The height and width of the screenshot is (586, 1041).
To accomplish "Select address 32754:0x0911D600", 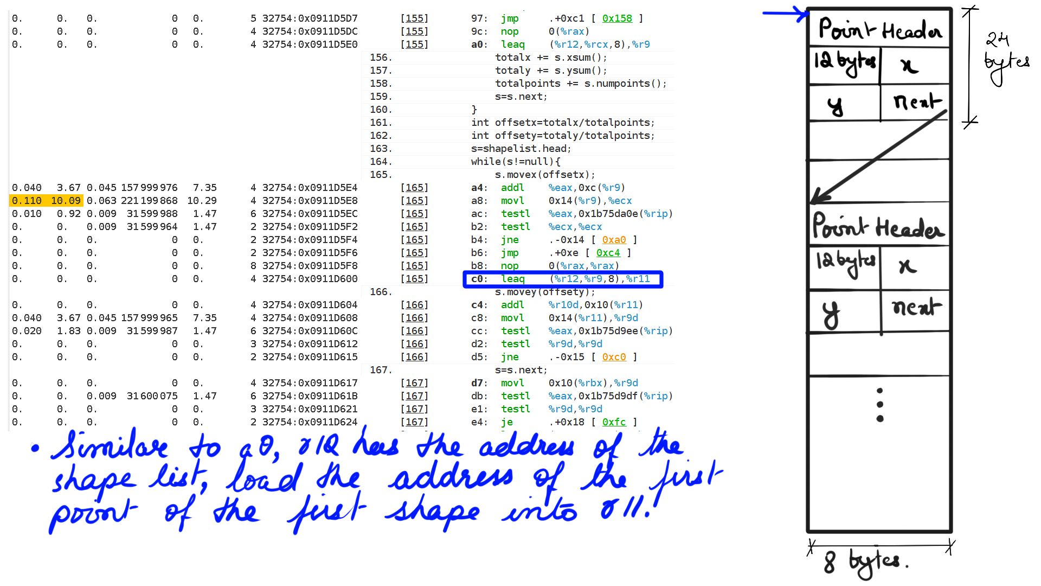I will 310,279.
